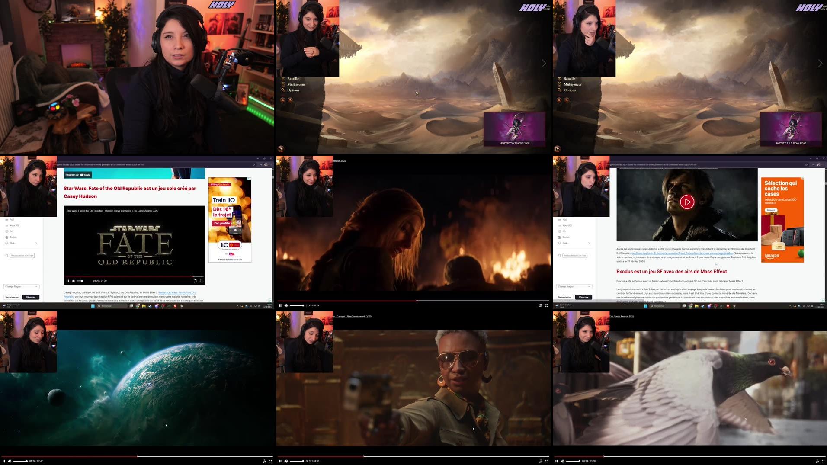Click the red play button on Resident Evil video
This screenshot has height=465, width=827.
[x=687, y=202]
